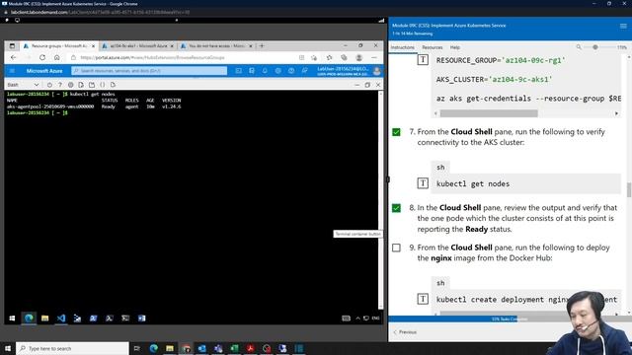Viewport: 632px width, 355px height.
Task: Click the type-text icon beside kubectl create deployment
Action: point(423,299)
